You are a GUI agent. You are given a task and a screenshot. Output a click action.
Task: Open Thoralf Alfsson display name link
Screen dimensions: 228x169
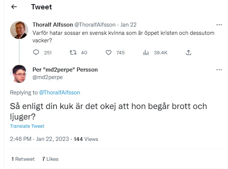52,25
